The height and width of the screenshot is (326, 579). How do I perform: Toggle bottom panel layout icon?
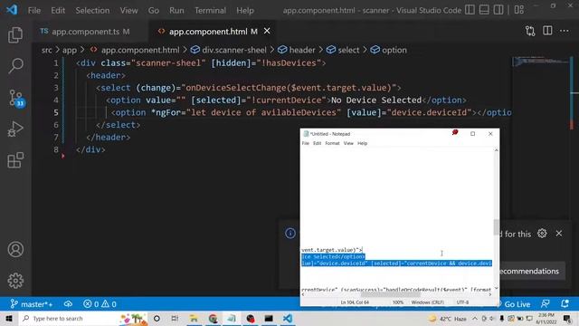(x=484, y=10)
